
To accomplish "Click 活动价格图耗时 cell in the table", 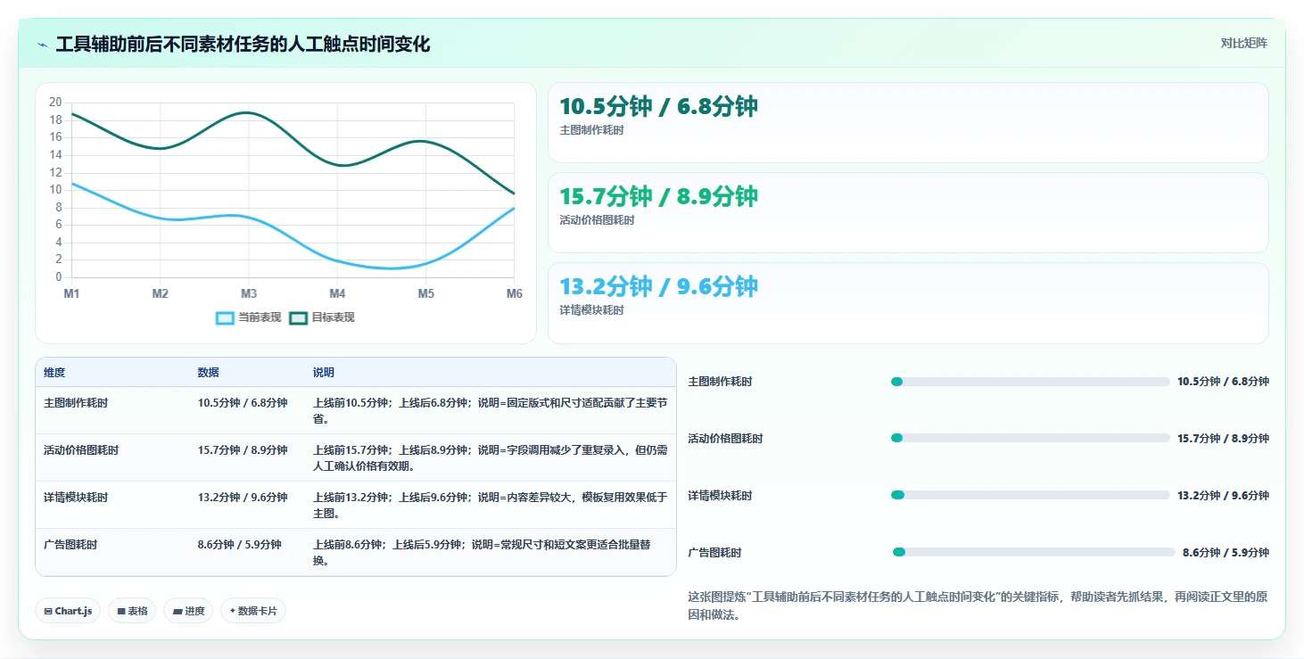I will (81, 450).
